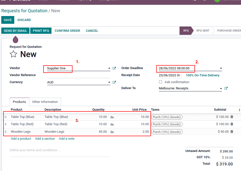Click the terms and conditions field
Viewport: 241px width, 171px height.
60,152
